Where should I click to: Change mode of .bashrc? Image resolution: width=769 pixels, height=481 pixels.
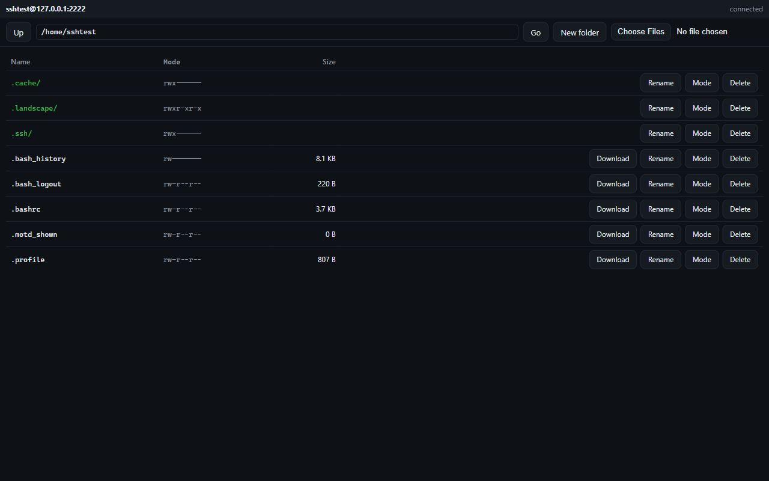702,209
